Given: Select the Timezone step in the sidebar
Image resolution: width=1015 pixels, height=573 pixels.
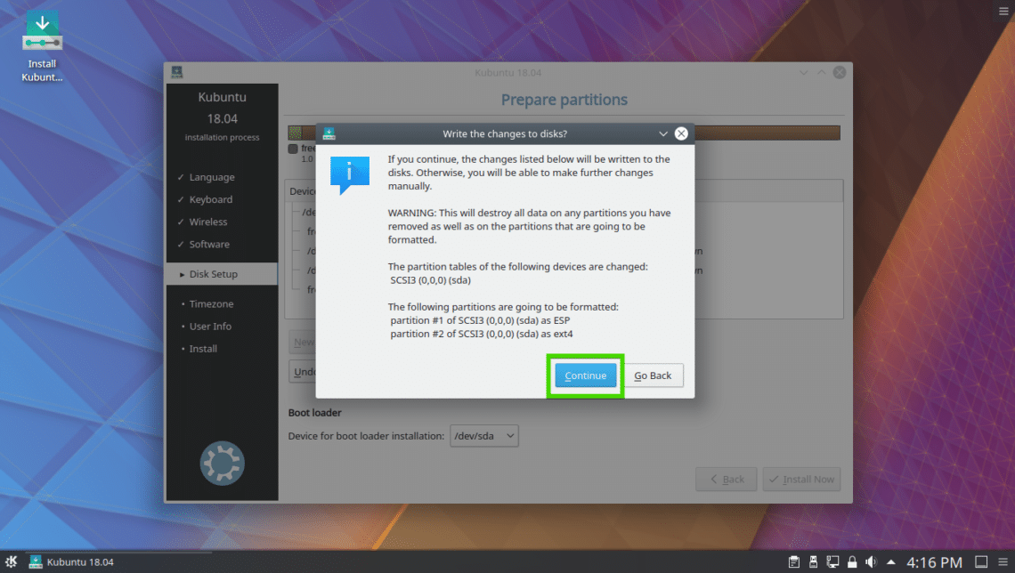Looking at the screenshot, I should 211,304.
